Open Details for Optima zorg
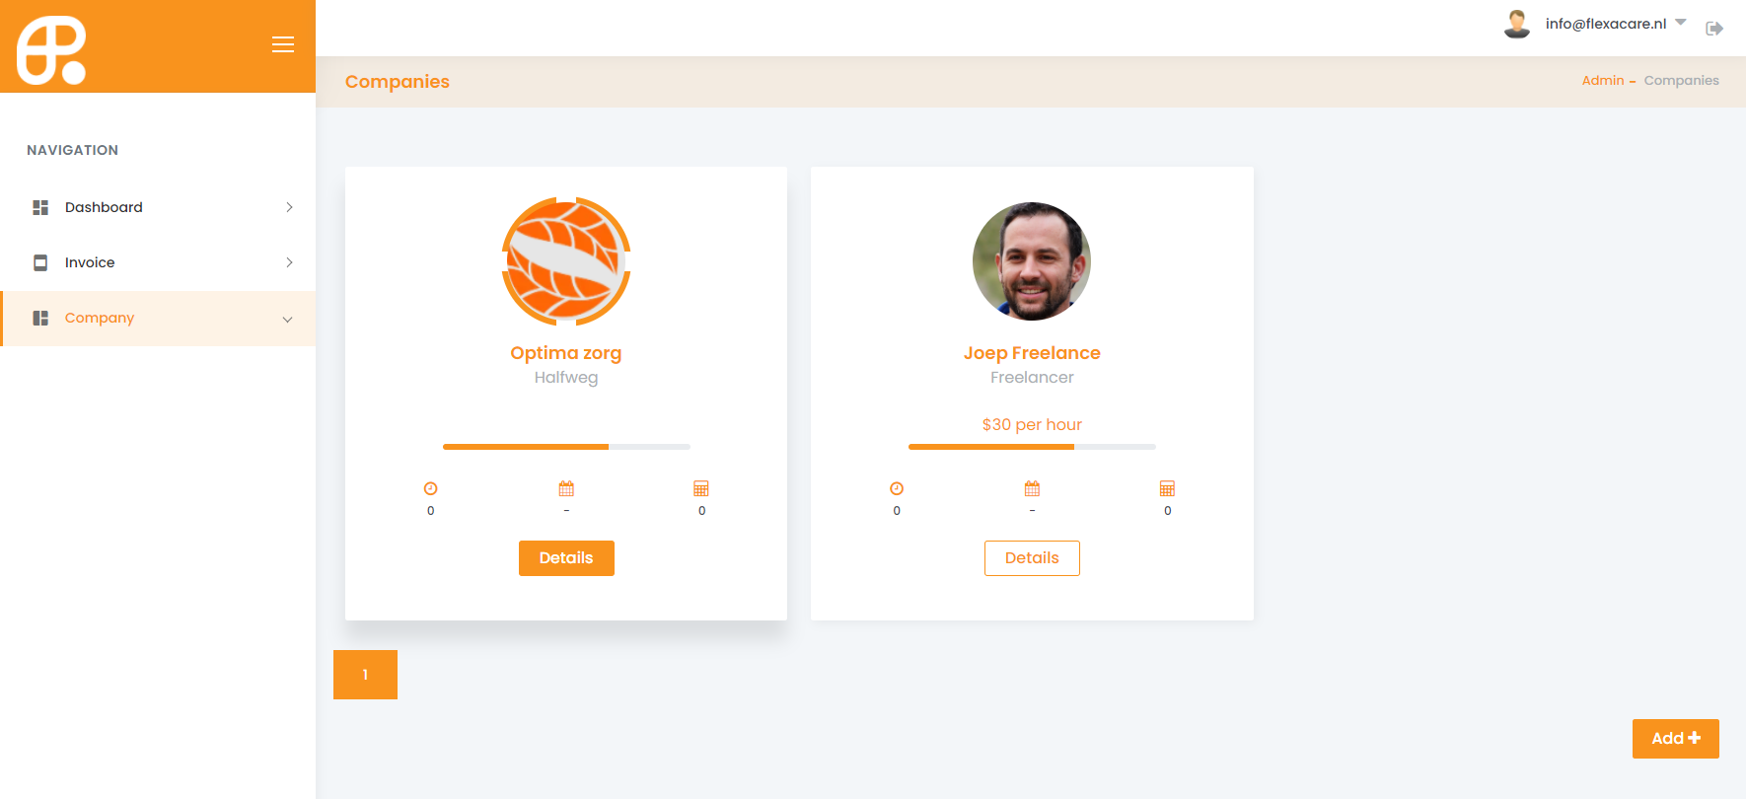1746x799 pixels. tap(566, 558)
